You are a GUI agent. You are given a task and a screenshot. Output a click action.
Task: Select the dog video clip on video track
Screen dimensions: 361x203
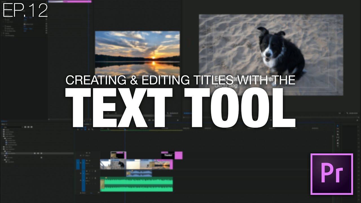point(118,164)
